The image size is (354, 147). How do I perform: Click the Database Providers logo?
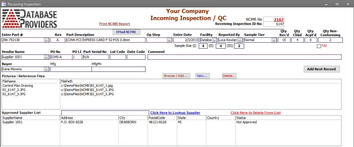point(30,19)
